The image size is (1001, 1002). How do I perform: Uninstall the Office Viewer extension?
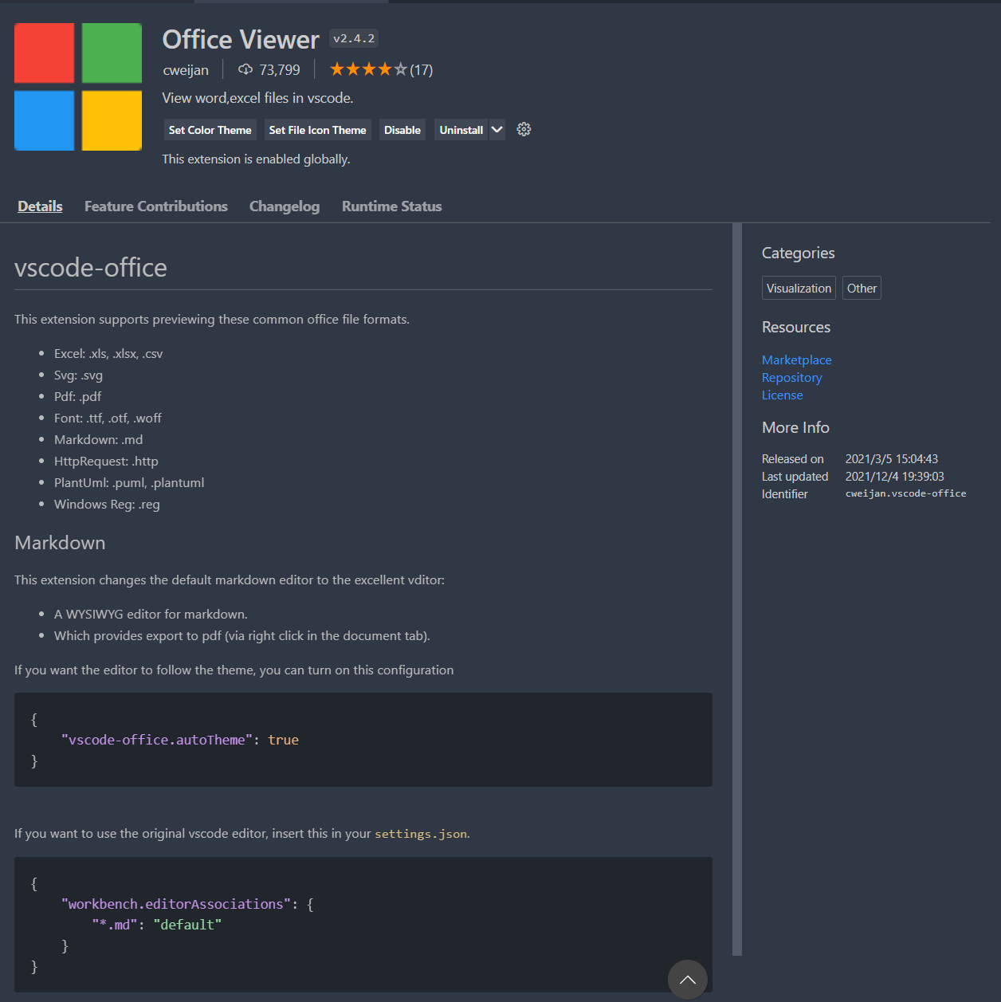pyautogui.click(x=461, y=130)
